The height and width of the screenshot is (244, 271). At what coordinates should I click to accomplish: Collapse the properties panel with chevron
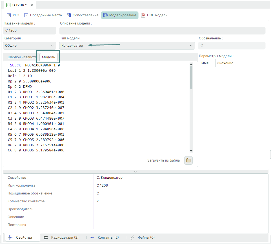coord(135,171)
